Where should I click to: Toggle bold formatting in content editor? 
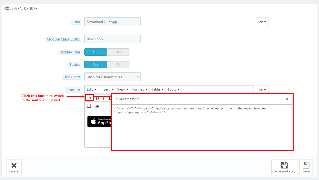pos(98,98)
